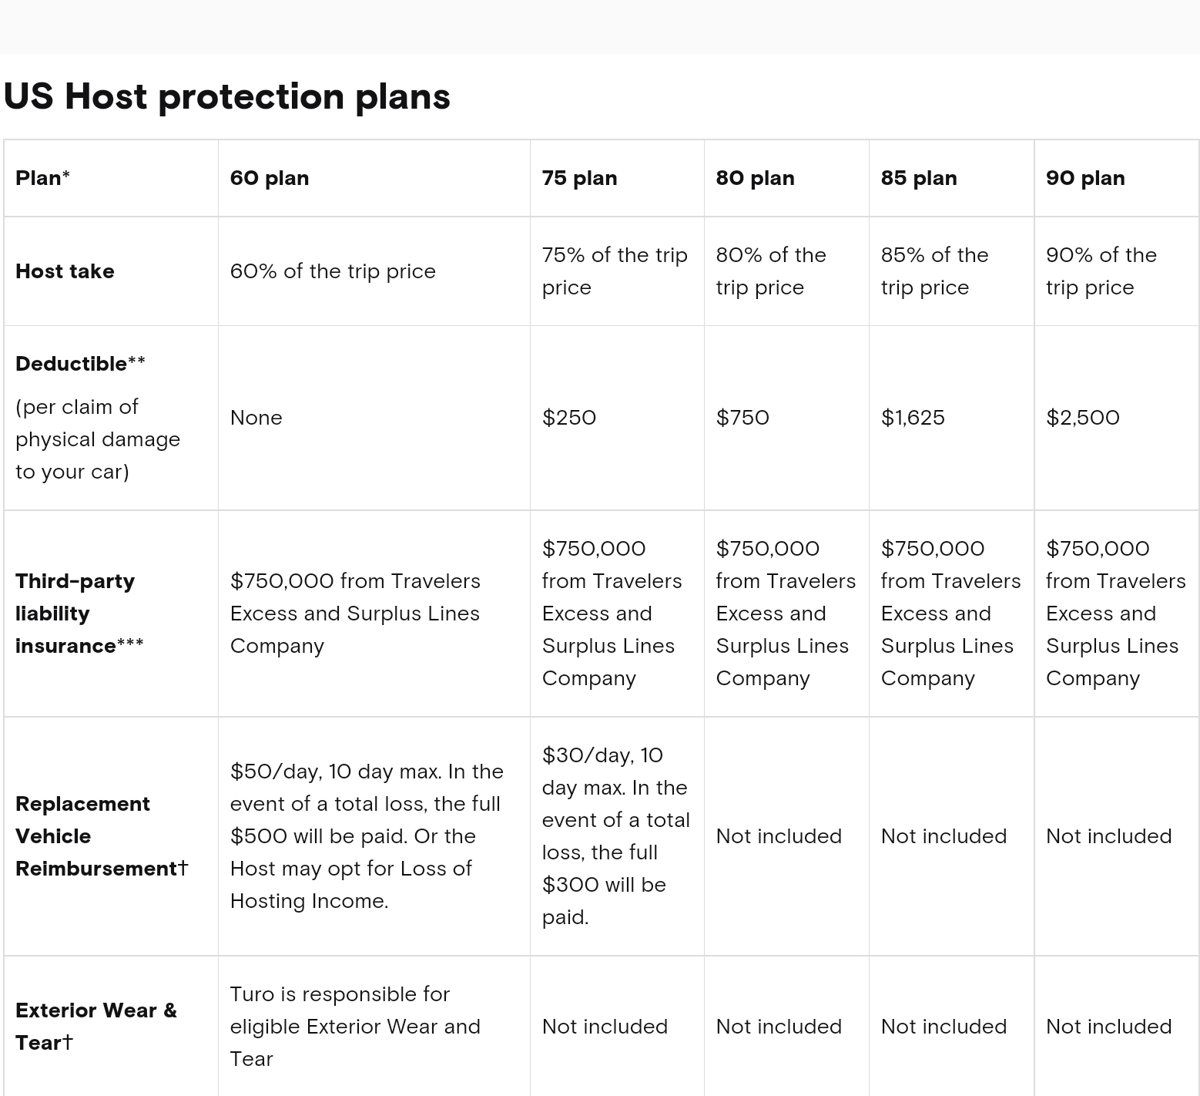1200x1096 pixels.
Task: Select the "60 plan" column header
Action: pos(270,178)
